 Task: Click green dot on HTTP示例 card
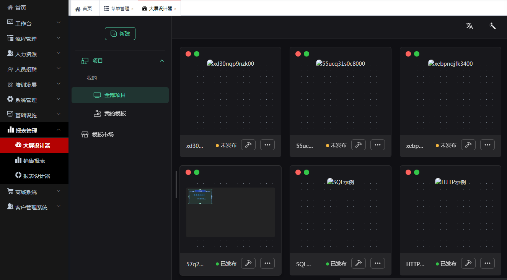tap(417, 172)
